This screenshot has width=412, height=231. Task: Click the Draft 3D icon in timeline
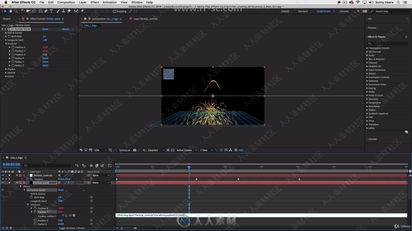[84, 166]
